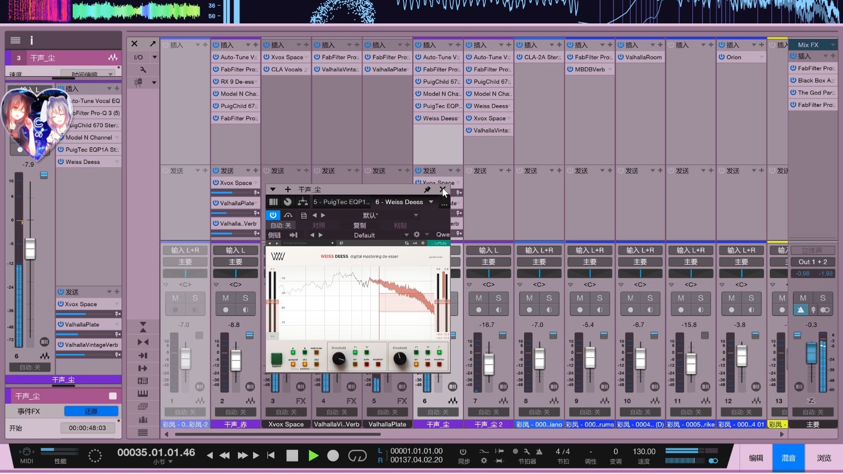Solo channel 2 with the S button
This screenshot has height=474, width=843.
[x=245, y=298]
